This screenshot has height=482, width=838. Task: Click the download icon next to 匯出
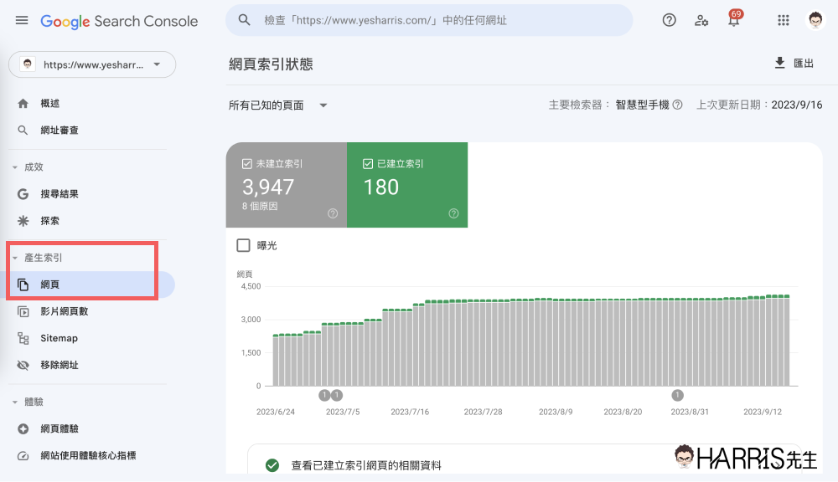779,63
